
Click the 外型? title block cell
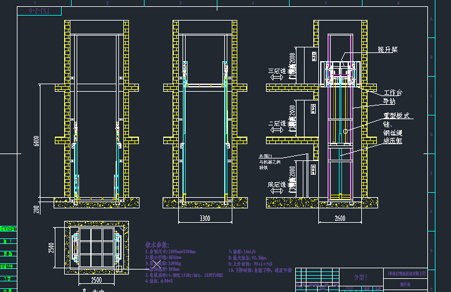pyautogui.click(x=361, y=277)
